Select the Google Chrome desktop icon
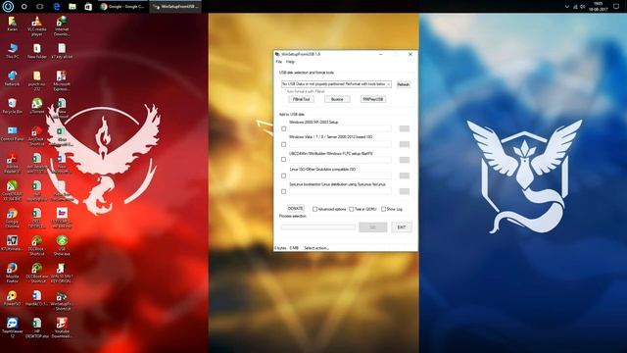 pyautogui.click(x=12, y=218)
